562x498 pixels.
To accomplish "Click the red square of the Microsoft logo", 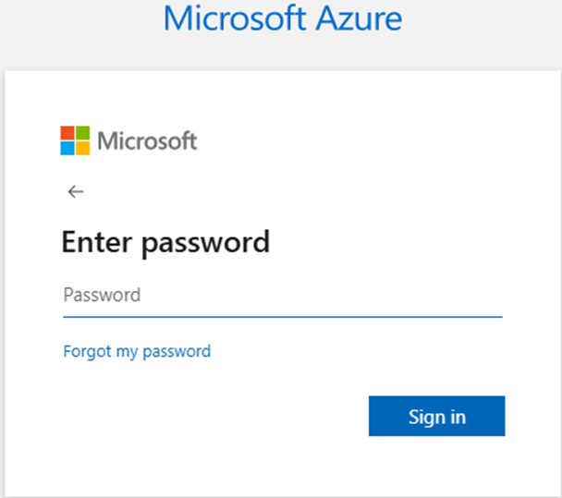I will click(x=68, y=133).
